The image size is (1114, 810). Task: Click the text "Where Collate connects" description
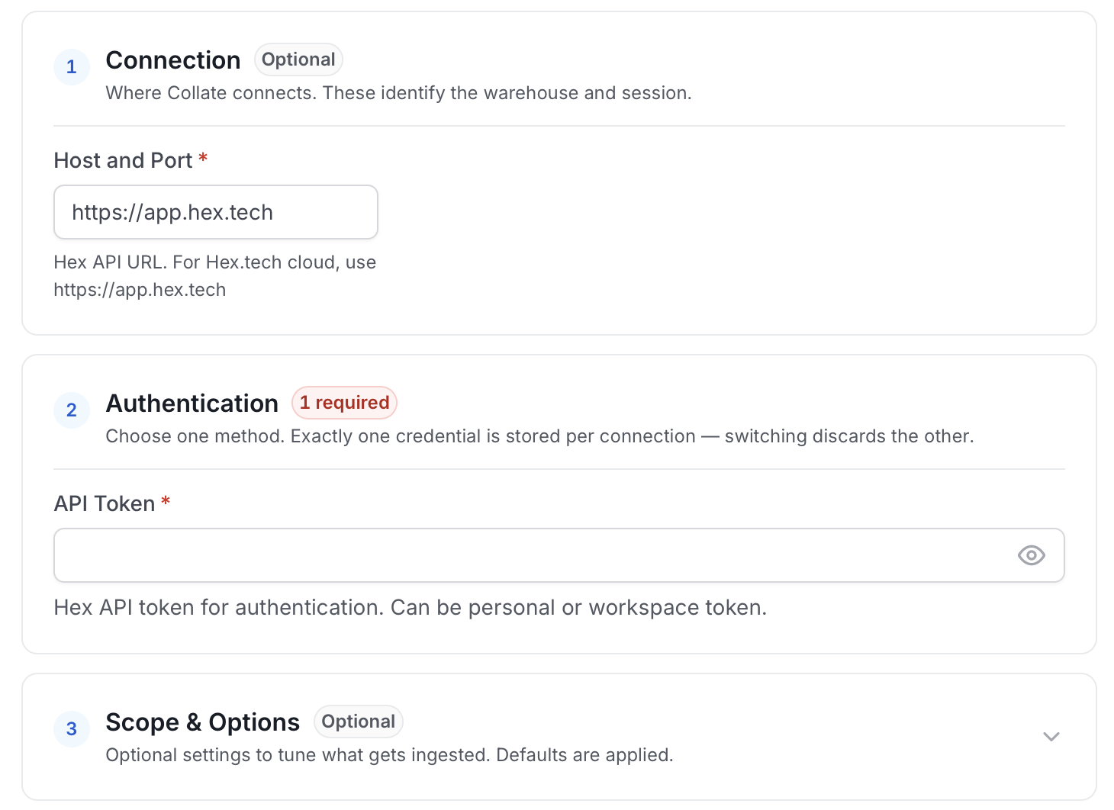(399, 93)
